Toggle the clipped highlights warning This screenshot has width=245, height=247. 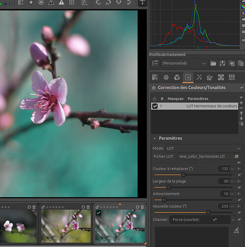click(61, 2)
